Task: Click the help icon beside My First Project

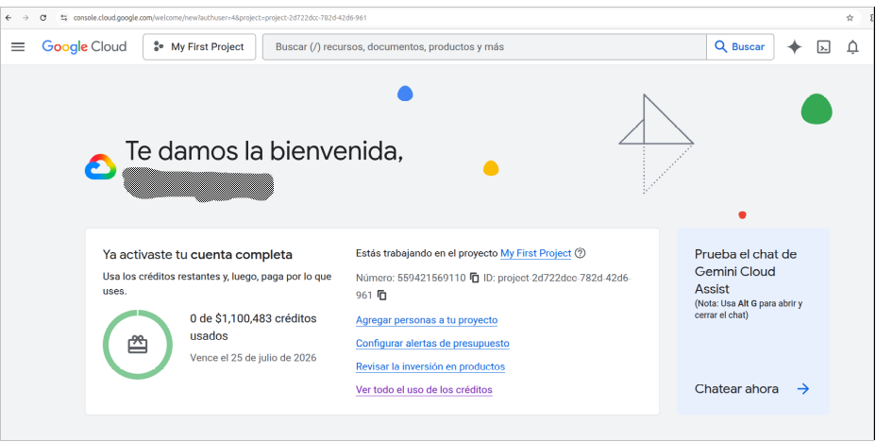Action: (581, 253)
